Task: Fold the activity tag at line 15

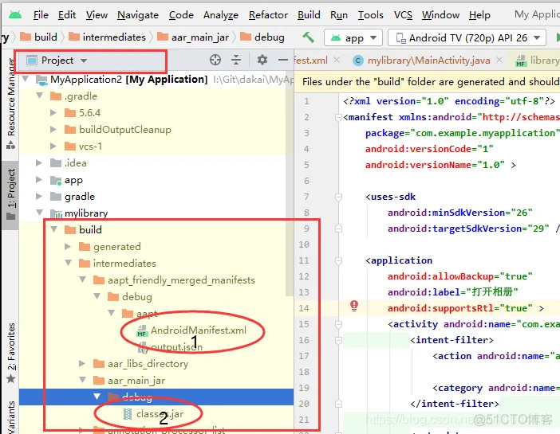Action: click(x=338, y=324)
